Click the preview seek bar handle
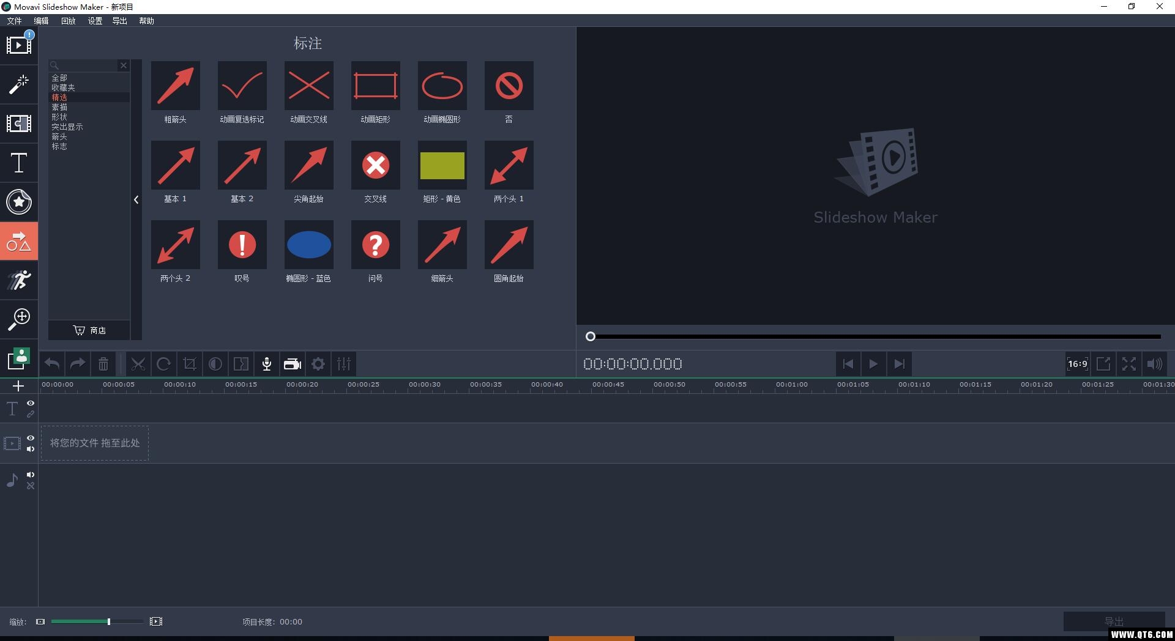Viewport: 1175px width, 641px height. click(591, 336)
